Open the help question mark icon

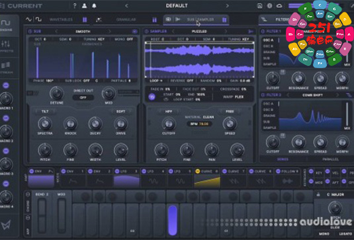(x=75, y=6)
